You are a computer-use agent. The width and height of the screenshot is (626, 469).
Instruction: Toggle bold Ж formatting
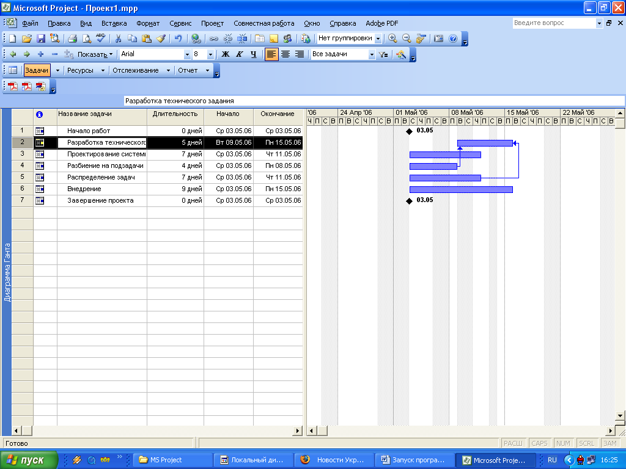point(226,54)
